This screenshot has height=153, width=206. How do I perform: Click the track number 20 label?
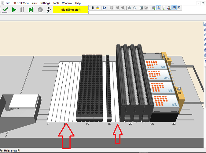(x=131, y=124)
